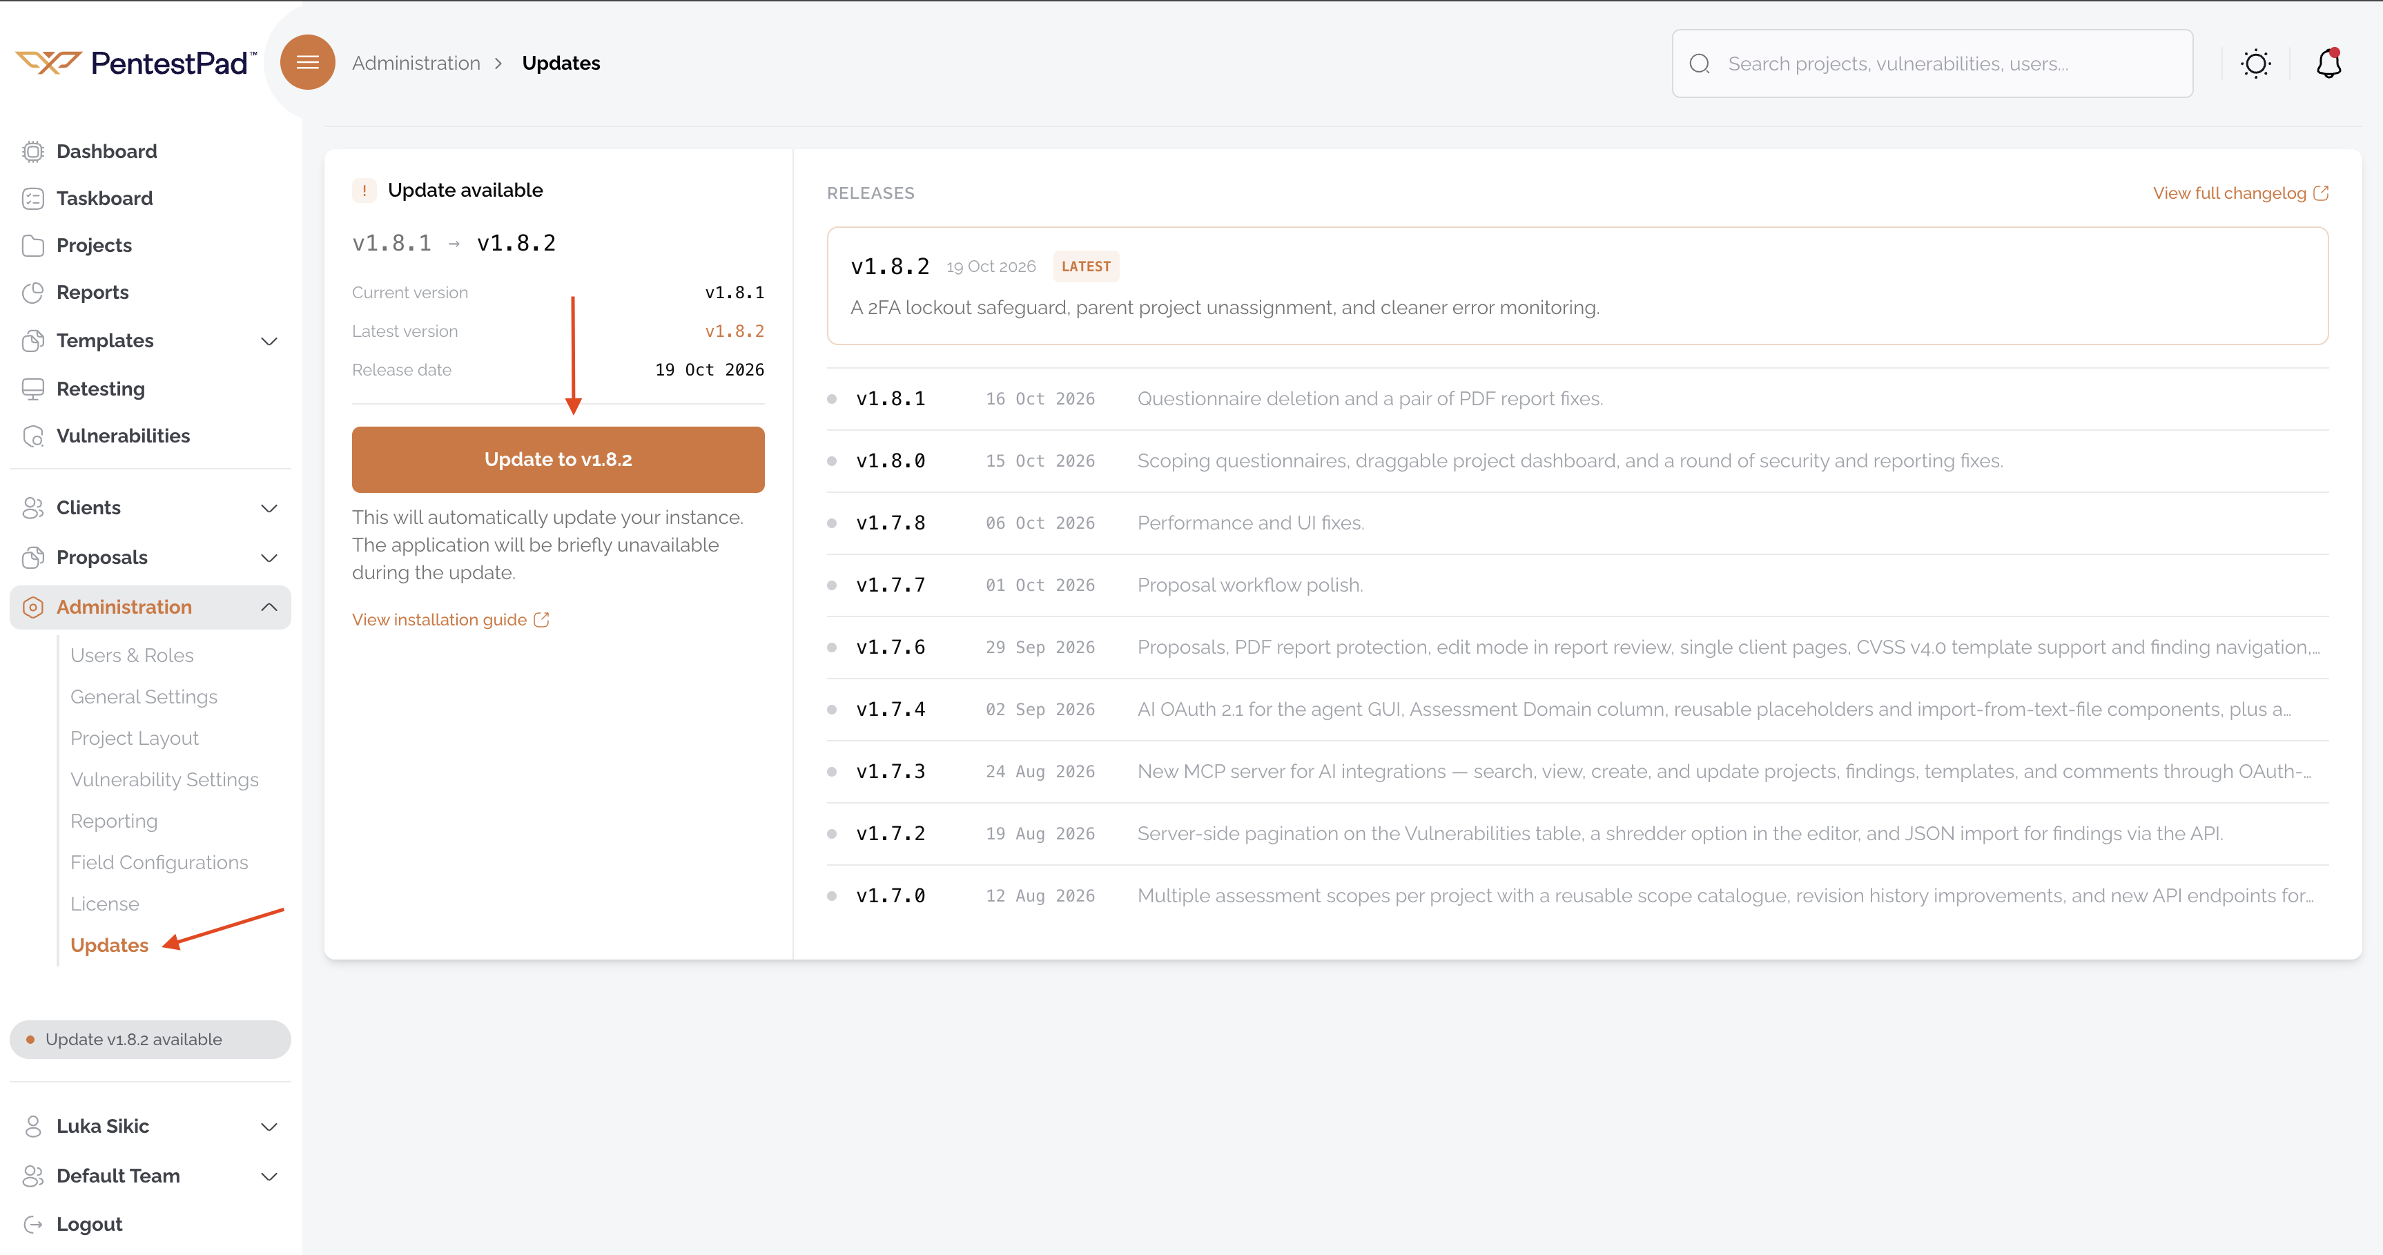
Task: Click Update to v1.8.2 button
Action: tap(558, 460)
